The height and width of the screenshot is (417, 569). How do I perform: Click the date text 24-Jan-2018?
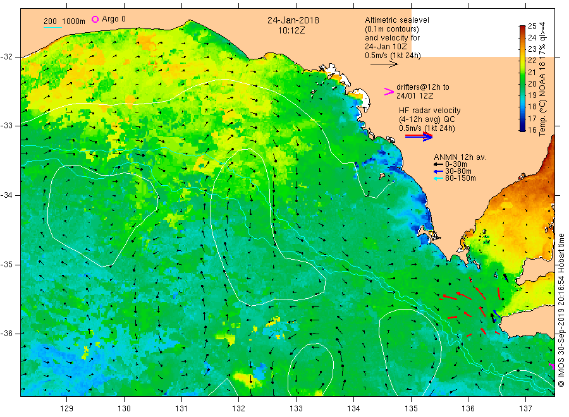coord(293,20)
